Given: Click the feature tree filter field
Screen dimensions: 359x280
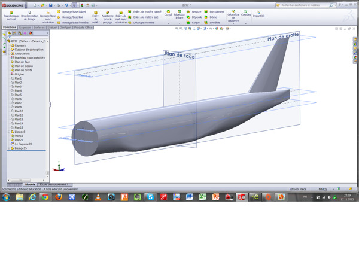Looking at the screenshot, I should tap(28, 37).
